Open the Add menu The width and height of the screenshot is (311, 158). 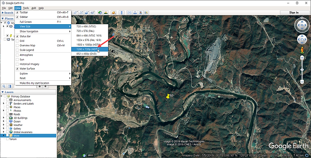(x=34, y=8)
